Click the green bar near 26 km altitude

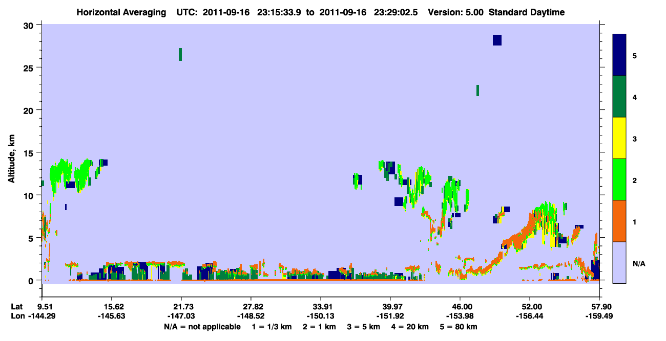[x=180, y=54]
